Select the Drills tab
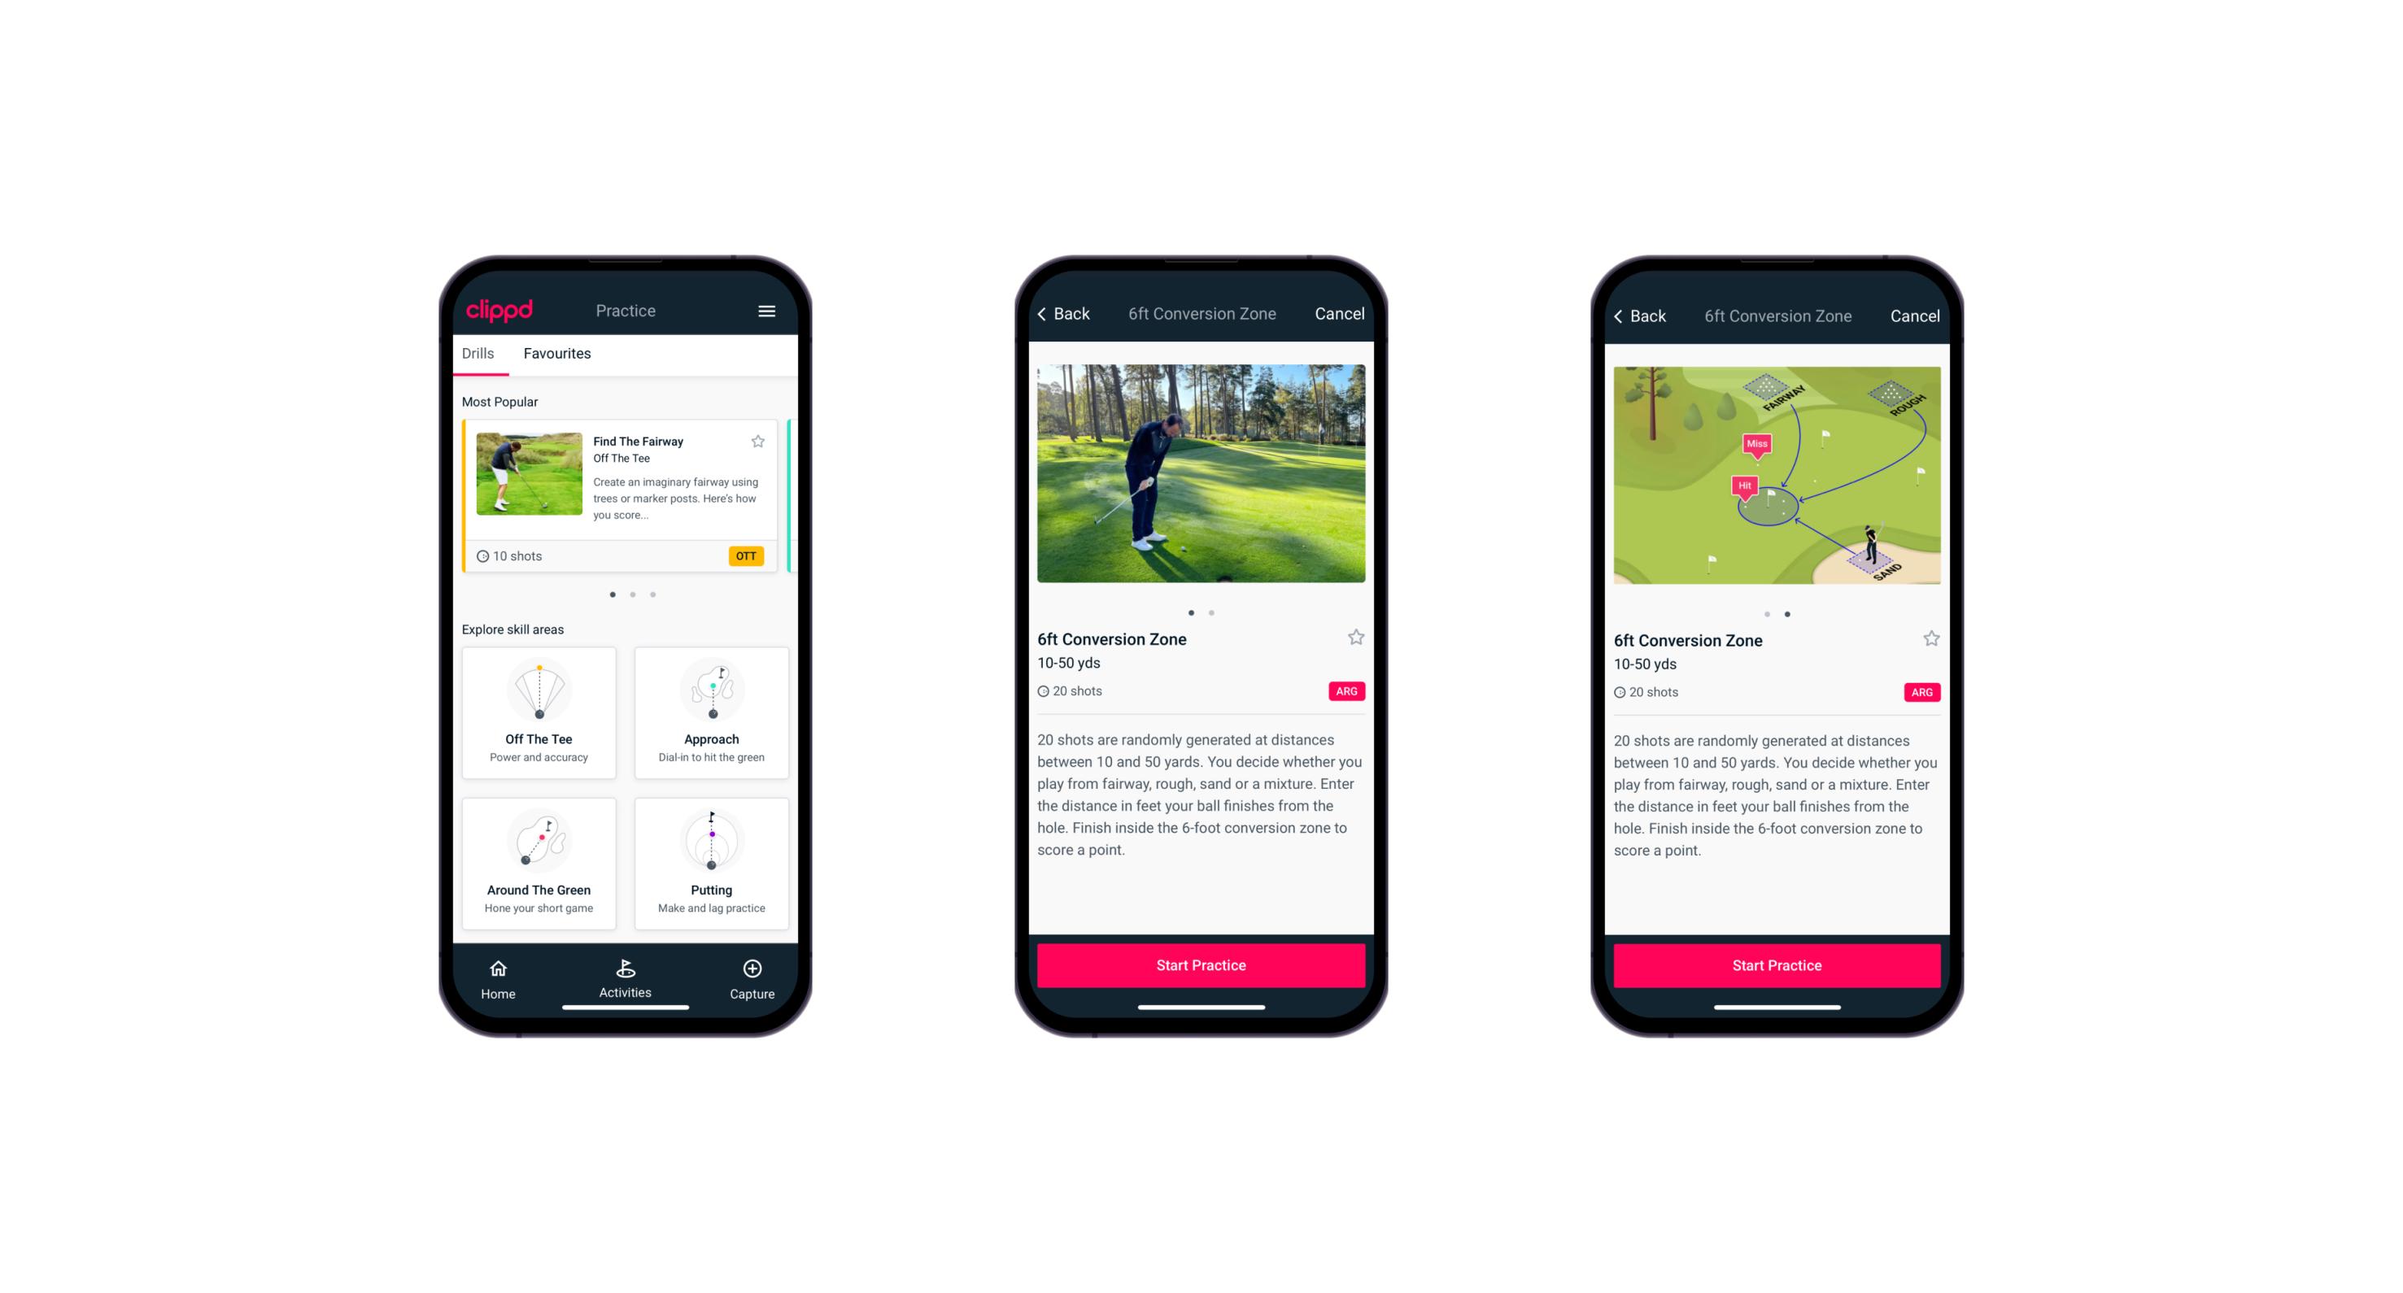The image size is (2403, 1293). click(479, 352)
